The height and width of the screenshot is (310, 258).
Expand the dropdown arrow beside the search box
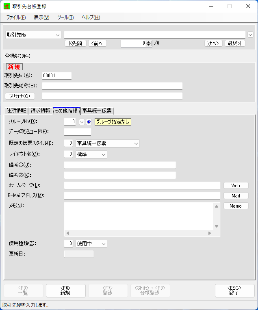pos(250,35)
